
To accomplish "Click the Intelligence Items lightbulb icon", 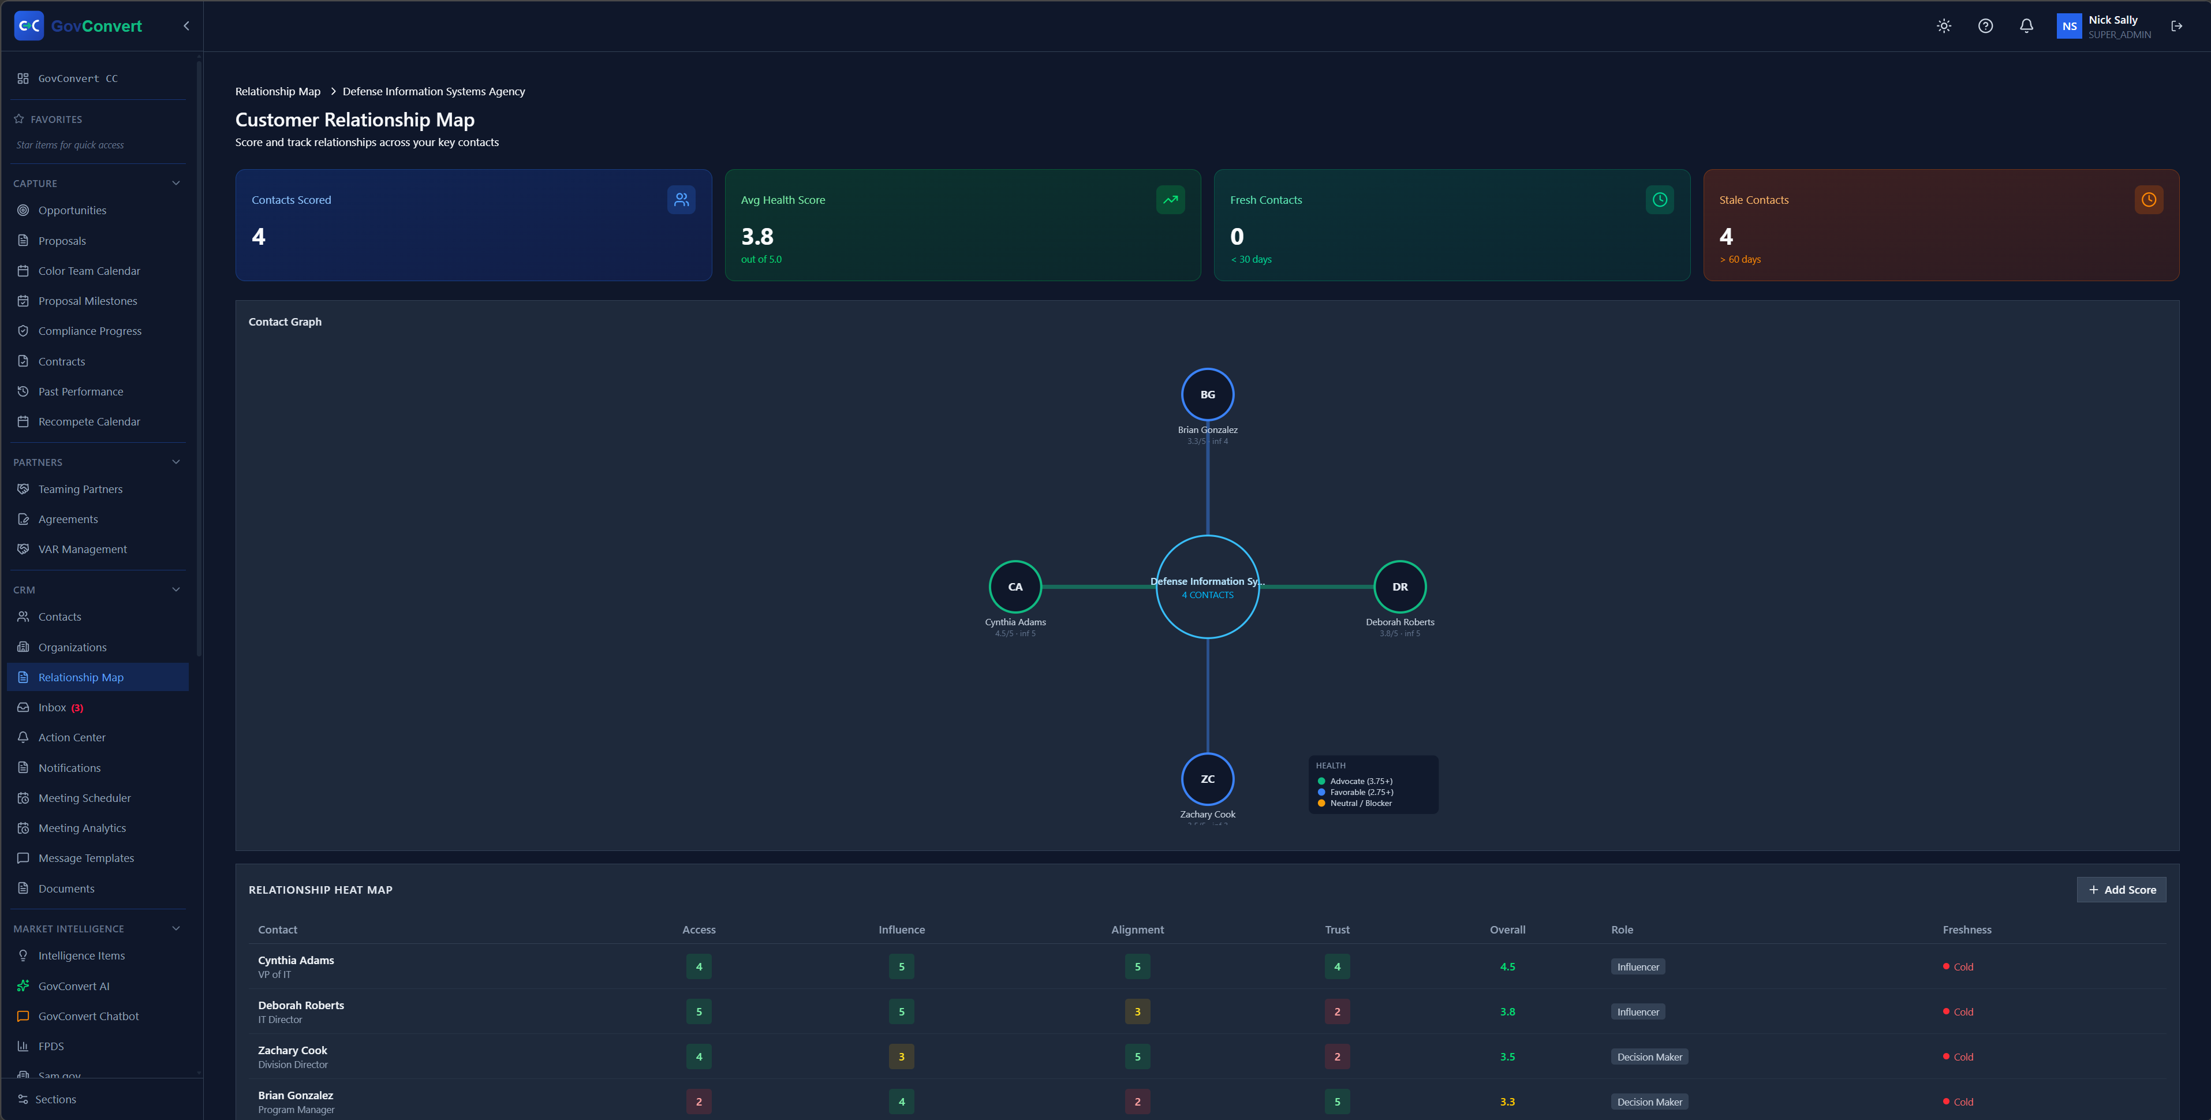I will click(23, 955).
